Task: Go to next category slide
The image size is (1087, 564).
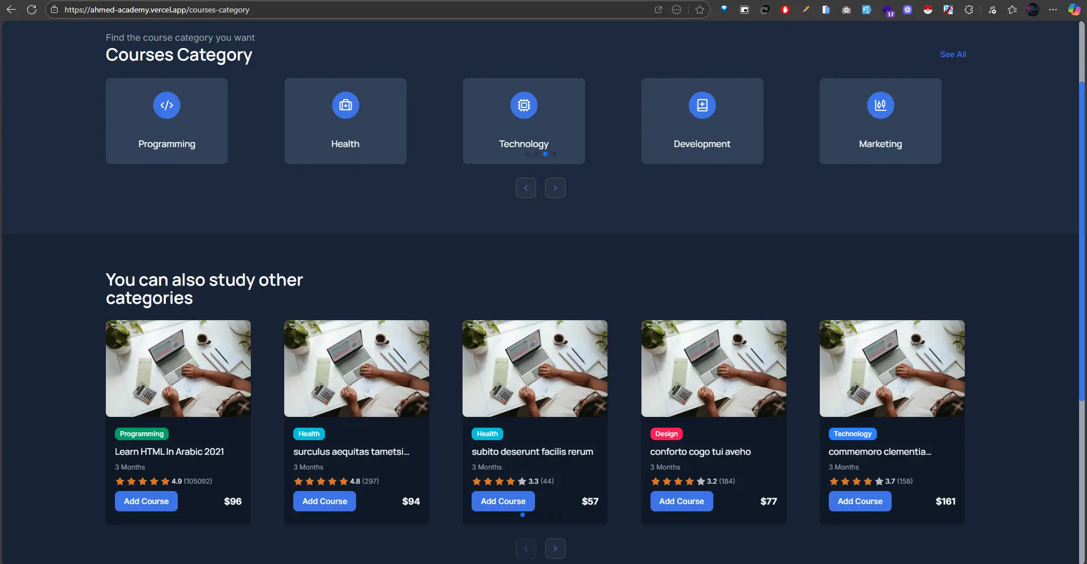Action: coord(555,188)
